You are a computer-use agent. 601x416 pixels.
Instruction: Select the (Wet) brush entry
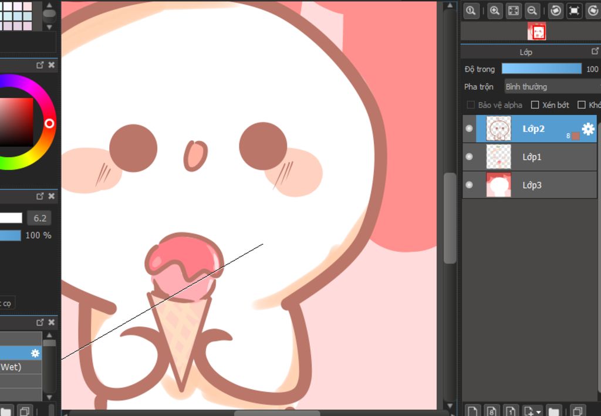[x=21, y=367]
